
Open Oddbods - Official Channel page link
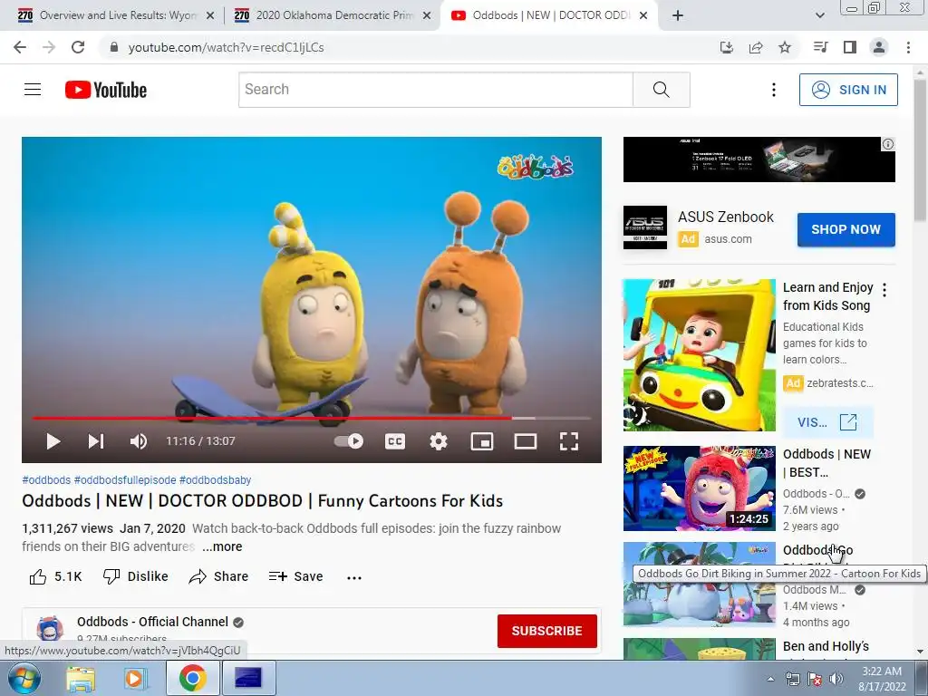152,622
